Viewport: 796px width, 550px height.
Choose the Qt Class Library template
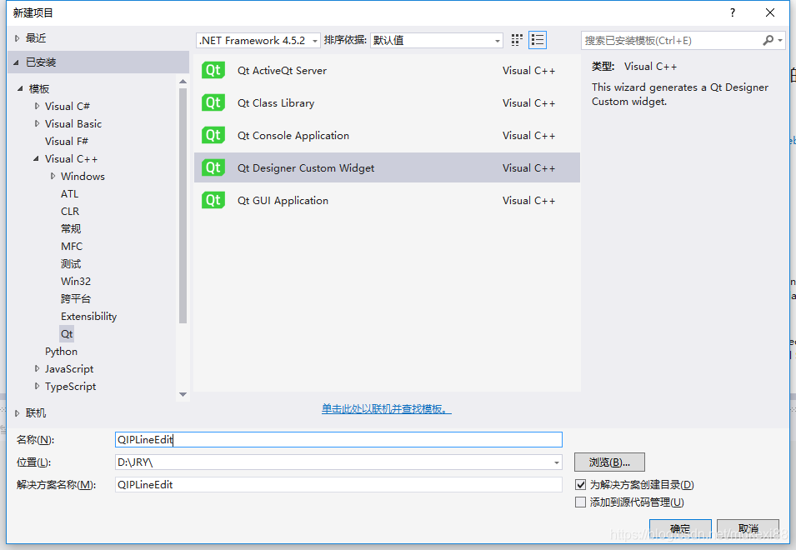point(387,103)
